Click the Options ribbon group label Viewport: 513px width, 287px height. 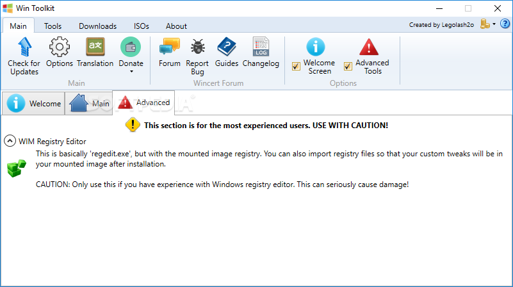click(x=343, y=83)
